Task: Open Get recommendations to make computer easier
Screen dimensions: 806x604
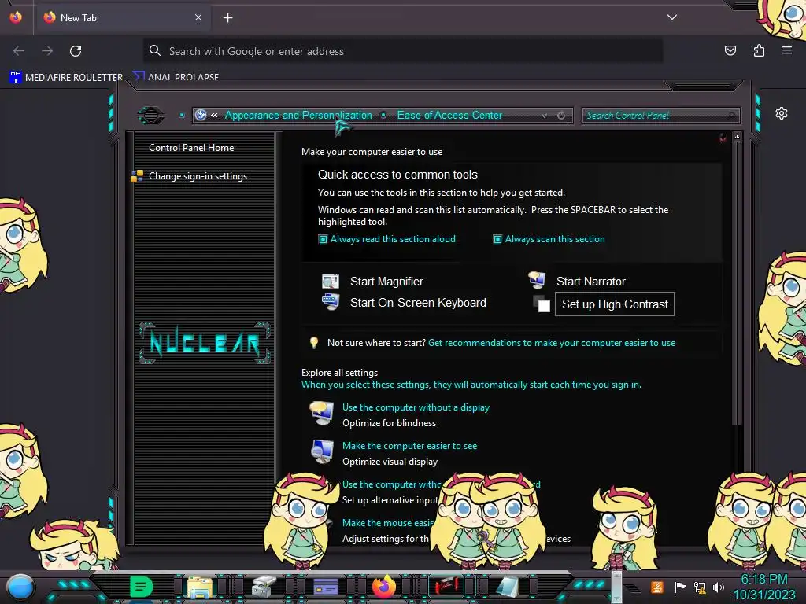Action: pos(552,343)
